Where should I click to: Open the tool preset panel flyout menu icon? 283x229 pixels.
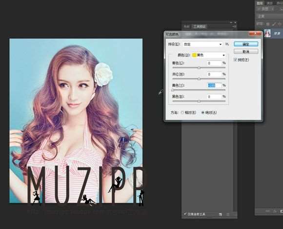[234, 26]
